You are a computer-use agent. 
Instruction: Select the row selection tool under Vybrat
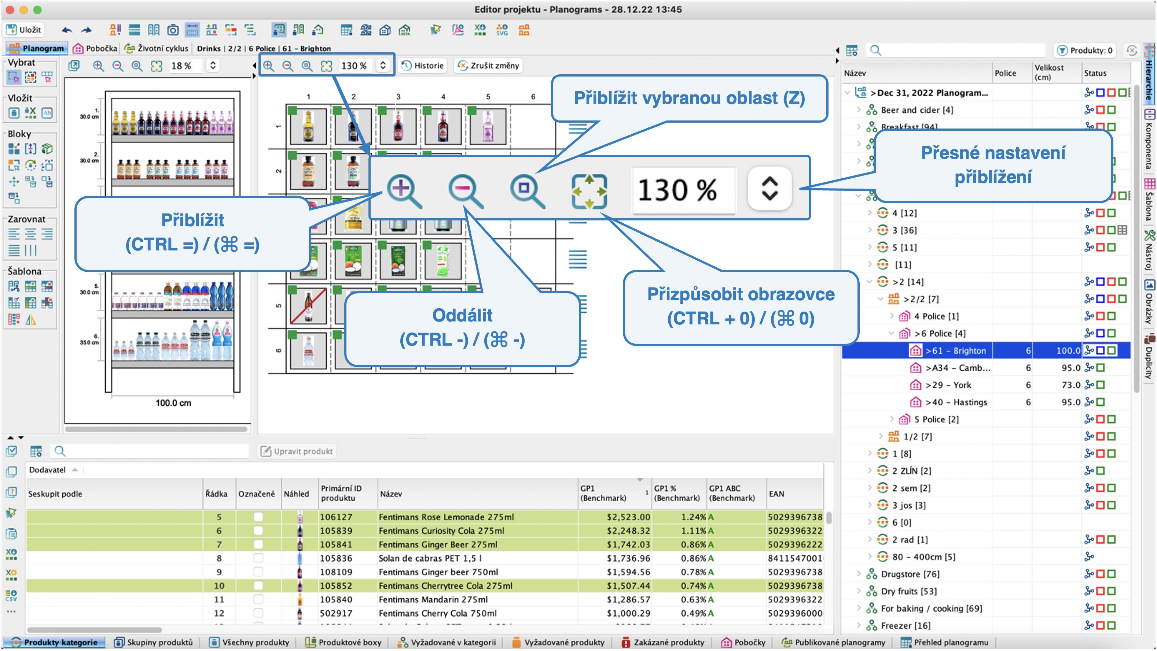tap(47, 77)
